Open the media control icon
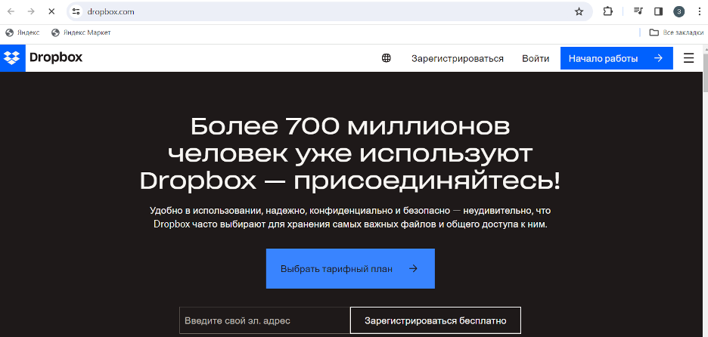The height and width of the screenshot is (337, 708). (x=638, y=12)
